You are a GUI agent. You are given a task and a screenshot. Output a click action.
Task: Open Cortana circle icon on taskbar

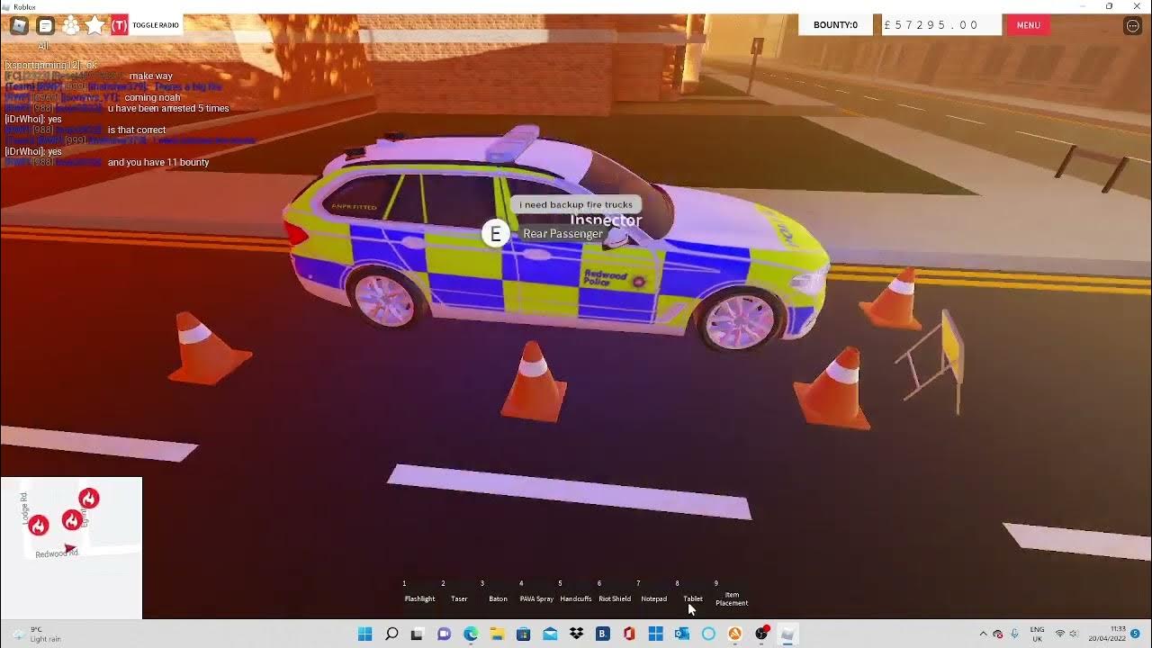click(x=708, y=634)
